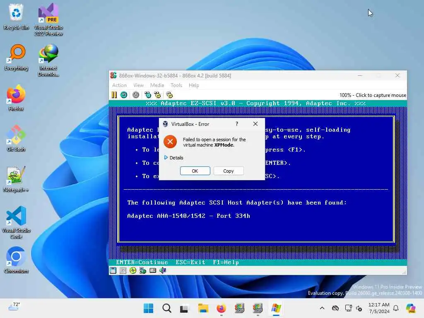Click the teal hard reset icon in 86Box toolbar
The height and width of the screenshot is (318, 424).
124,95
